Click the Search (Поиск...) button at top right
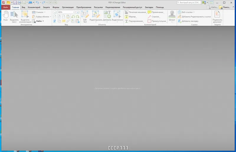The width and height of the screenshot is (236, 152). click(224, 7)
